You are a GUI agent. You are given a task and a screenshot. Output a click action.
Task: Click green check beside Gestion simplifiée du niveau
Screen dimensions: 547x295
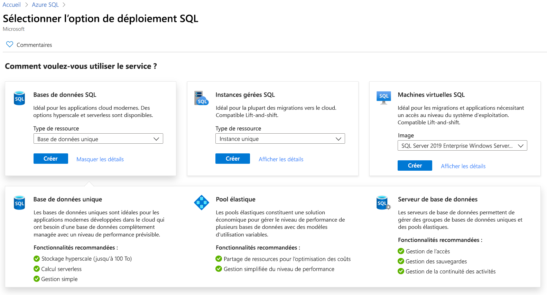(219, 269)
